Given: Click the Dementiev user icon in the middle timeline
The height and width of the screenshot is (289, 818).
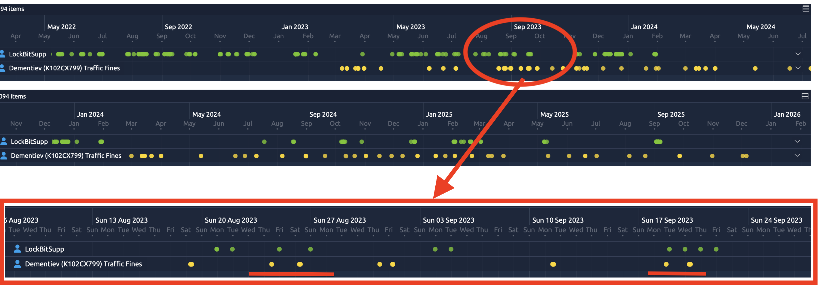Looking at the screenshot, I should click(x=3, y=156).
